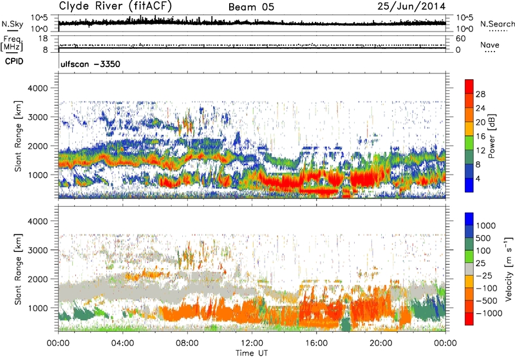The height and width of the screenshot is (357, 515).
Task: Click the '16' tick on power colorbar
Action: pos(480,137)
